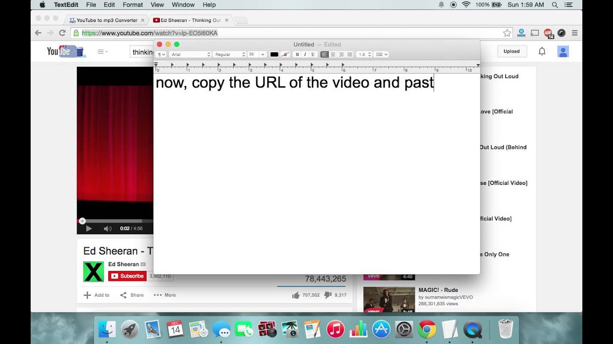The image size is (613, 344).
Task: Click the right margin marker on ruler
Action: (x=478, y=65)
